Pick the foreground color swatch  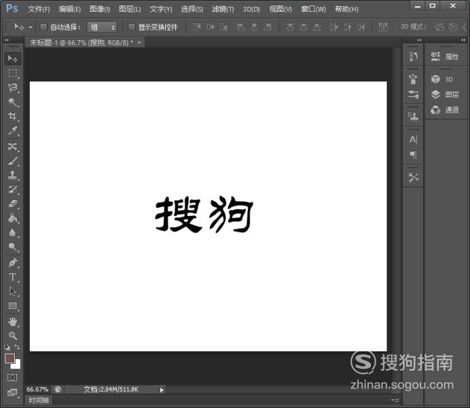pos(10,358)
